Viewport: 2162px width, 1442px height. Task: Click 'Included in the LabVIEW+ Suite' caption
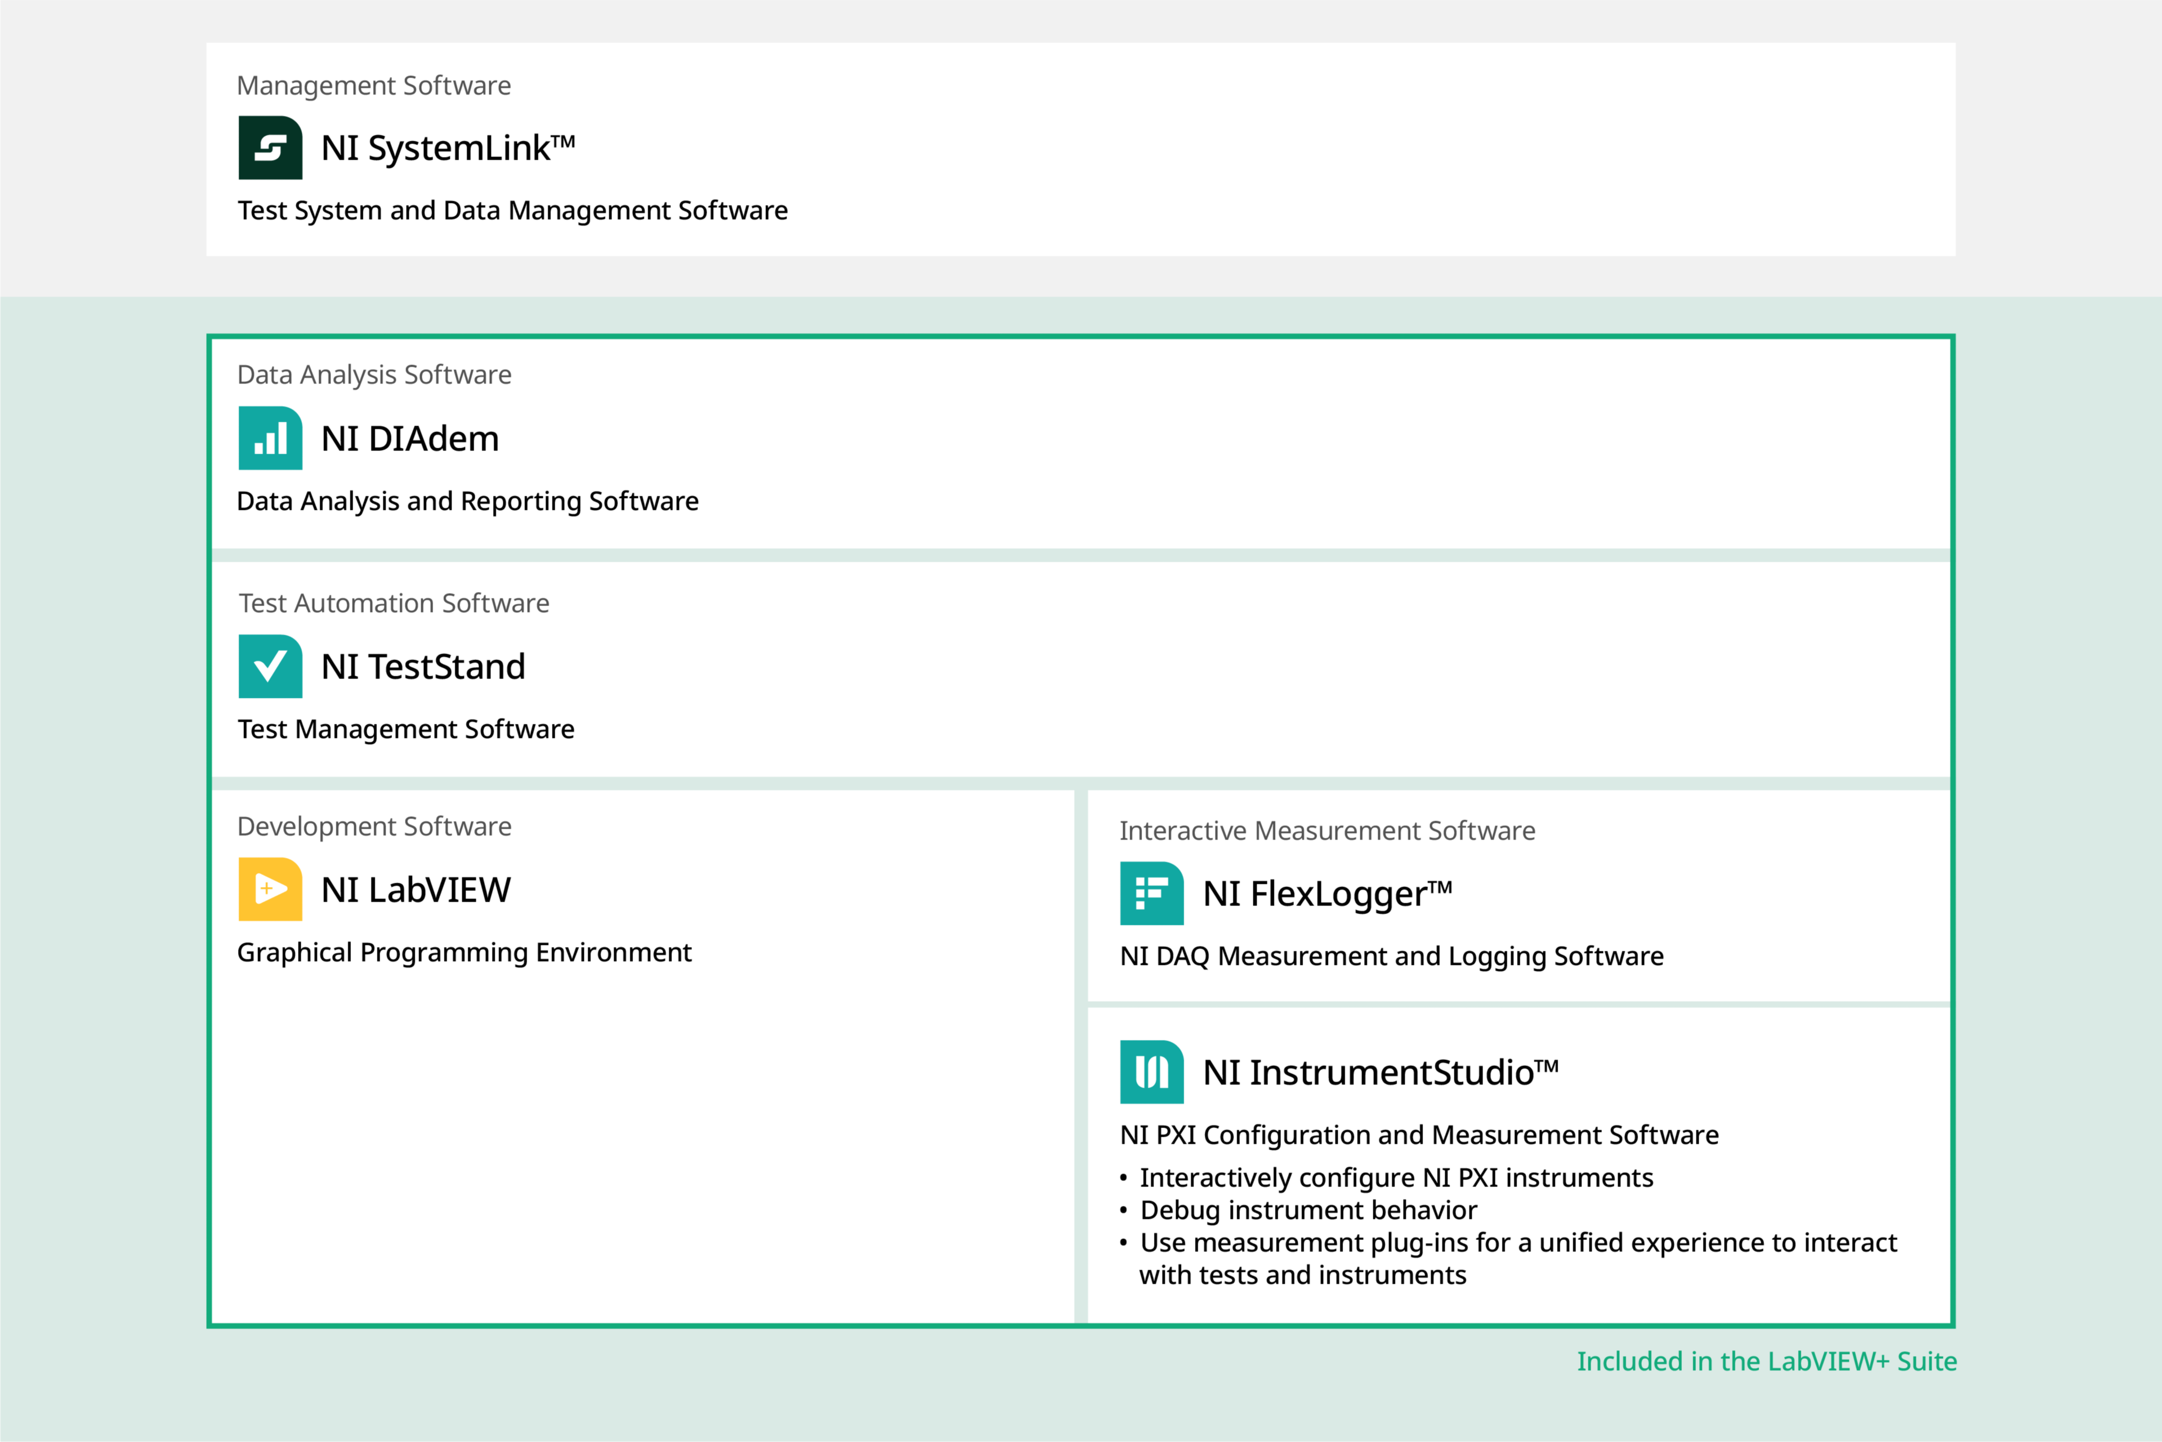[x=1767, y=1361]
